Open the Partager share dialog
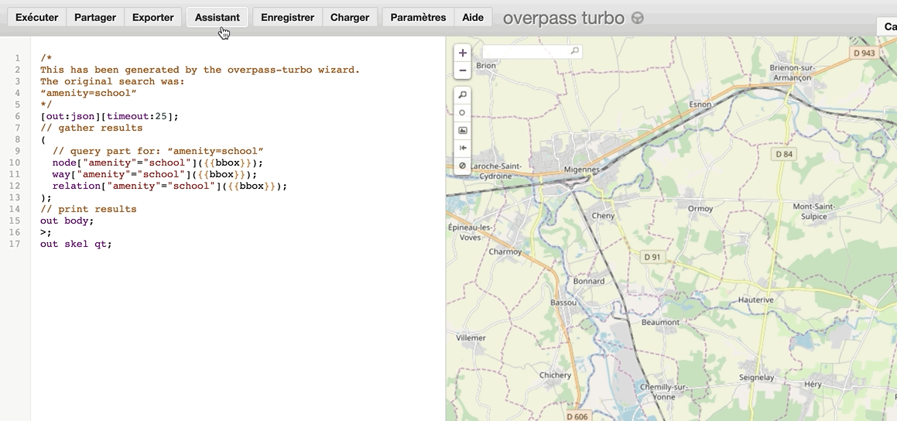 pos(95,17)
